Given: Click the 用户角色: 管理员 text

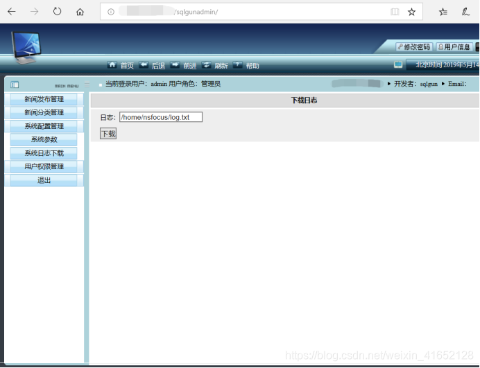Looking at the screenshot, I should click(195, 84).
